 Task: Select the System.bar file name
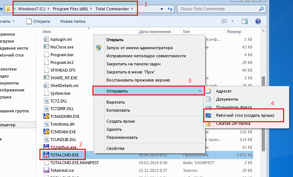60,93
